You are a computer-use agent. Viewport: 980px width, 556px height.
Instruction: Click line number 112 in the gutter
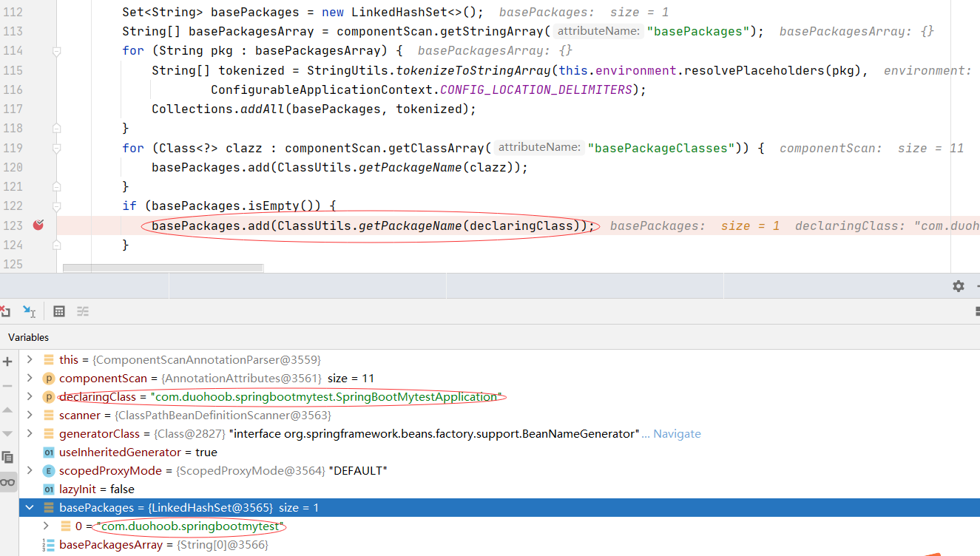[13, 13]
